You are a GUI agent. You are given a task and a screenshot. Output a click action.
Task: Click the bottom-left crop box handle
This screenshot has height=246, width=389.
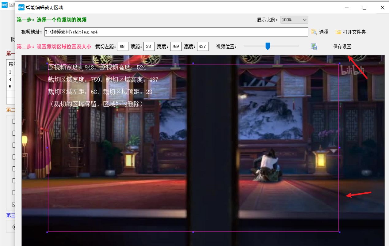tap(47, 232)
